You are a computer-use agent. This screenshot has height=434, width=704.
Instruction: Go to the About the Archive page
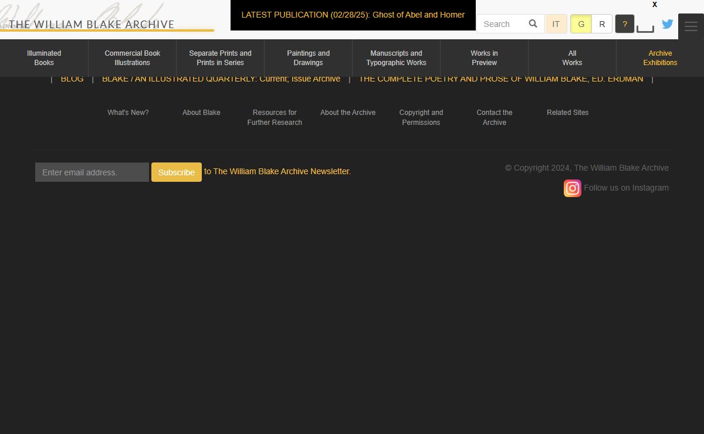[x=348, y=113]
